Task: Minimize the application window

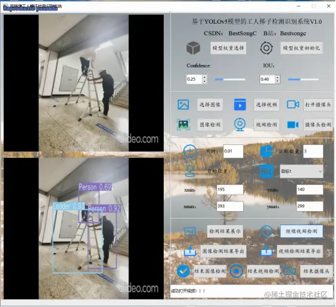Action: (x=298, y=6)
